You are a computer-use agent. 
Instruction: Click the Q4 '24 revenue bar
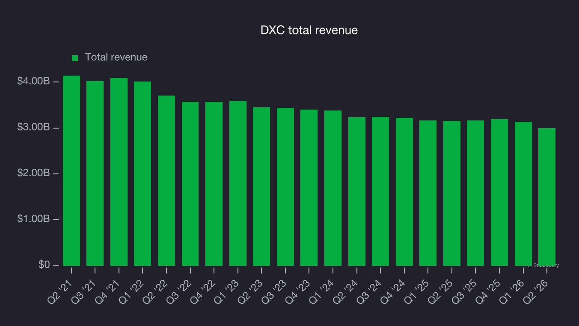pos(404,192)
